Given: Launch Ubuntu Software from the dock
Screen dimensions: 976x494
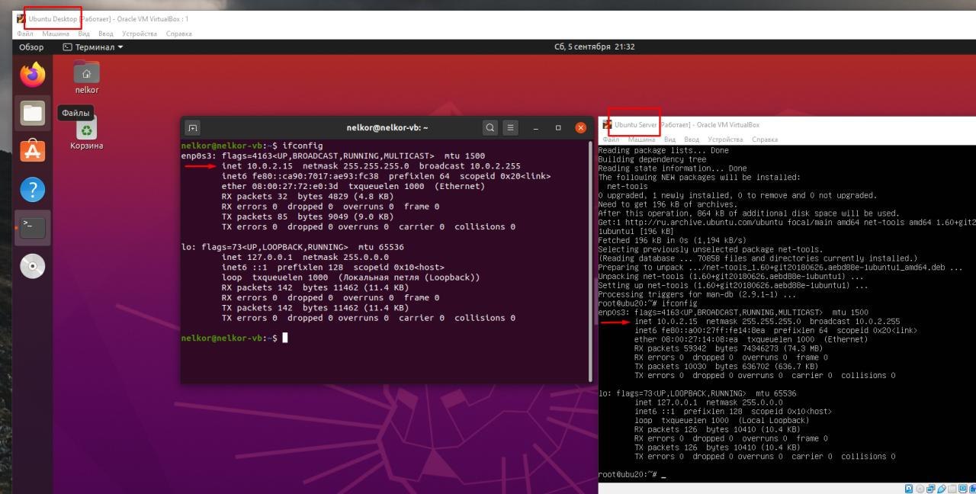Looking at the screenshot, I should coord(33,151).
